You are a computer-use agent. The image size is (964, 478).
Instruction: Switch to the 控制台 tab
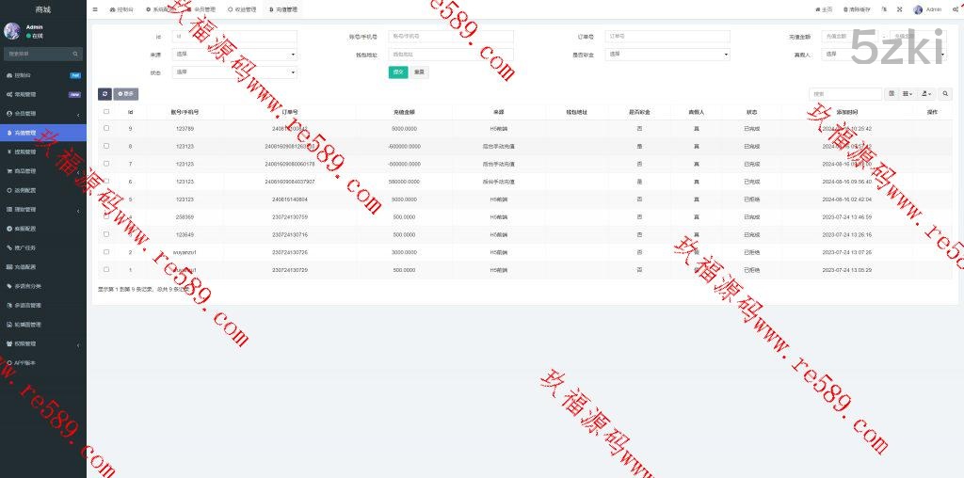[x=121, y=9]
